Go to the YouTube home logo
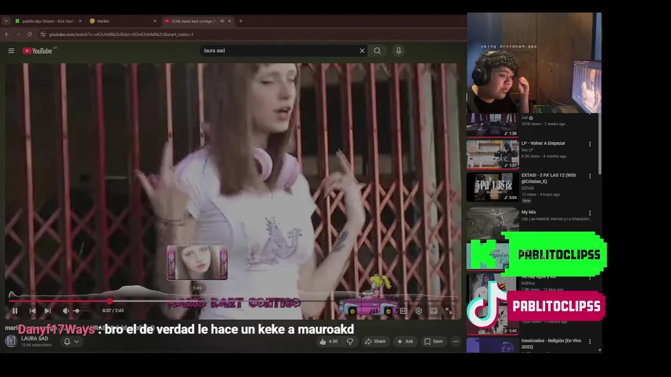Viewport: 671px width, 377px height. coord(37,51)
